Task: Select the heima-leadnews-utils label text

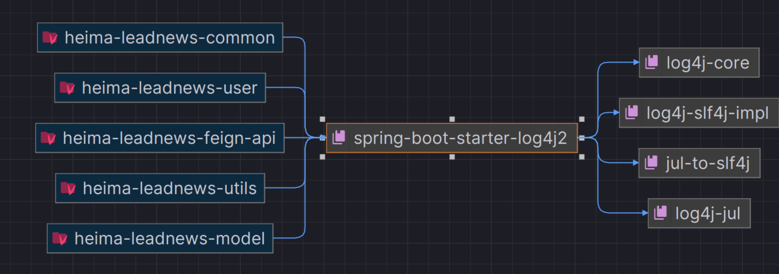Action: [x=170, y=188]
